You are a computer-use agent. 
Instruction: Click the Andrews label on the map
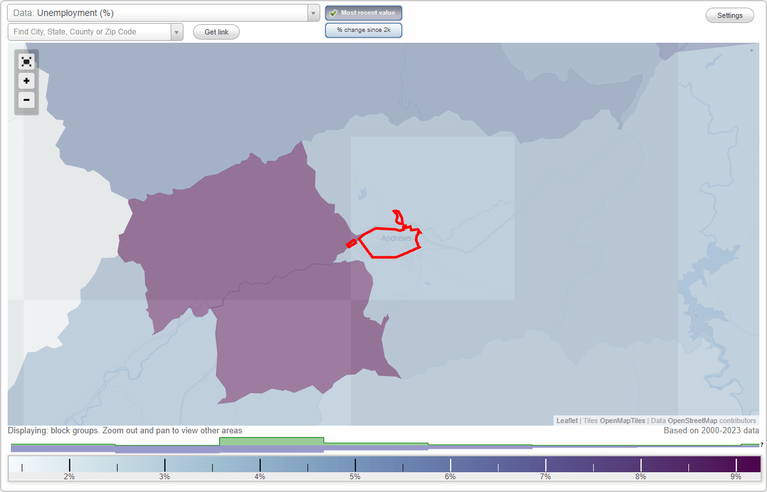[x=396, y=238]
